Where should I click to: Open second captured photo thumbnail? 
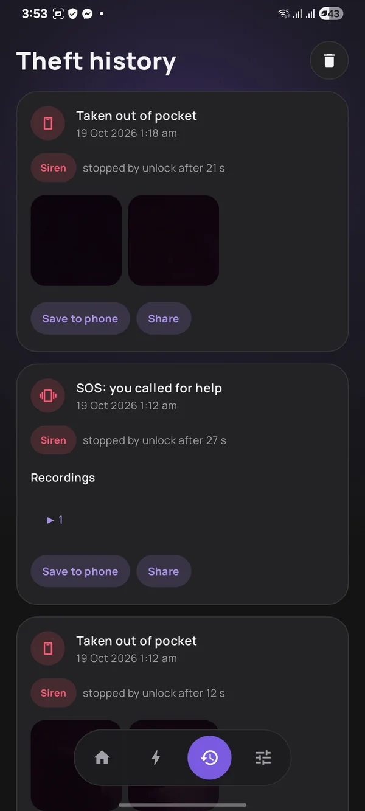(x=173, y=240)
